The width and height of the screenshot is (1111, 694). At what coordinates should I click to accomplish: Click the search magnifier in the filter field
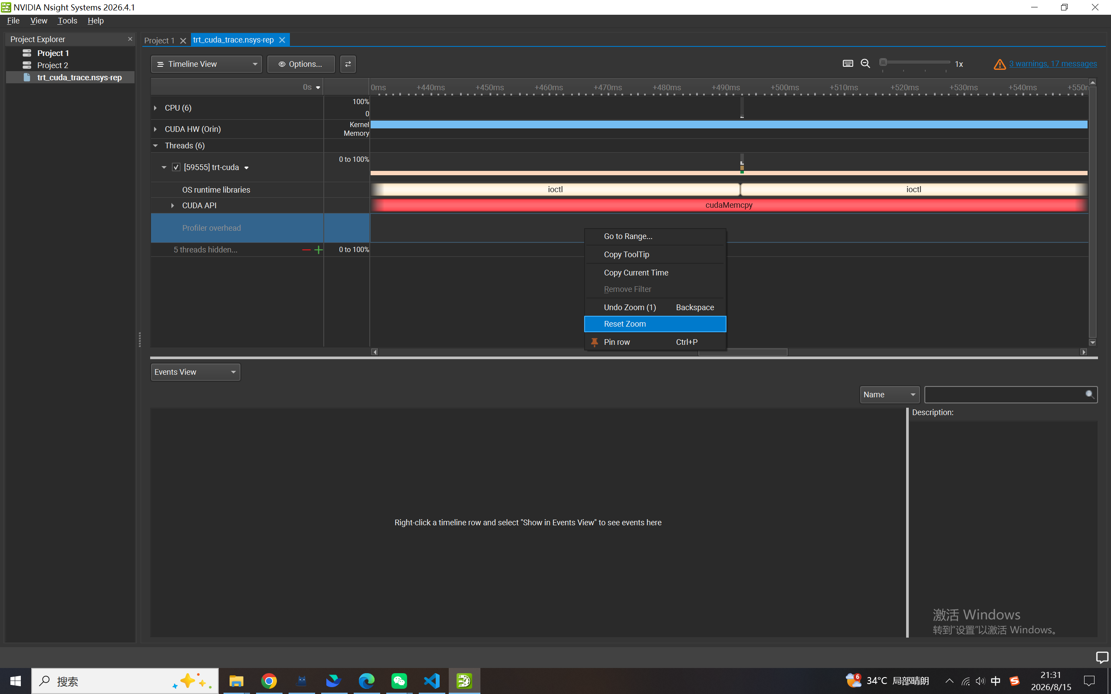(x=1089, y=394)
